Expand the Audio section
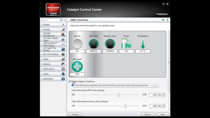Image resolution: width=210 pixels, height=118 pixels. [x=53, y=74]
